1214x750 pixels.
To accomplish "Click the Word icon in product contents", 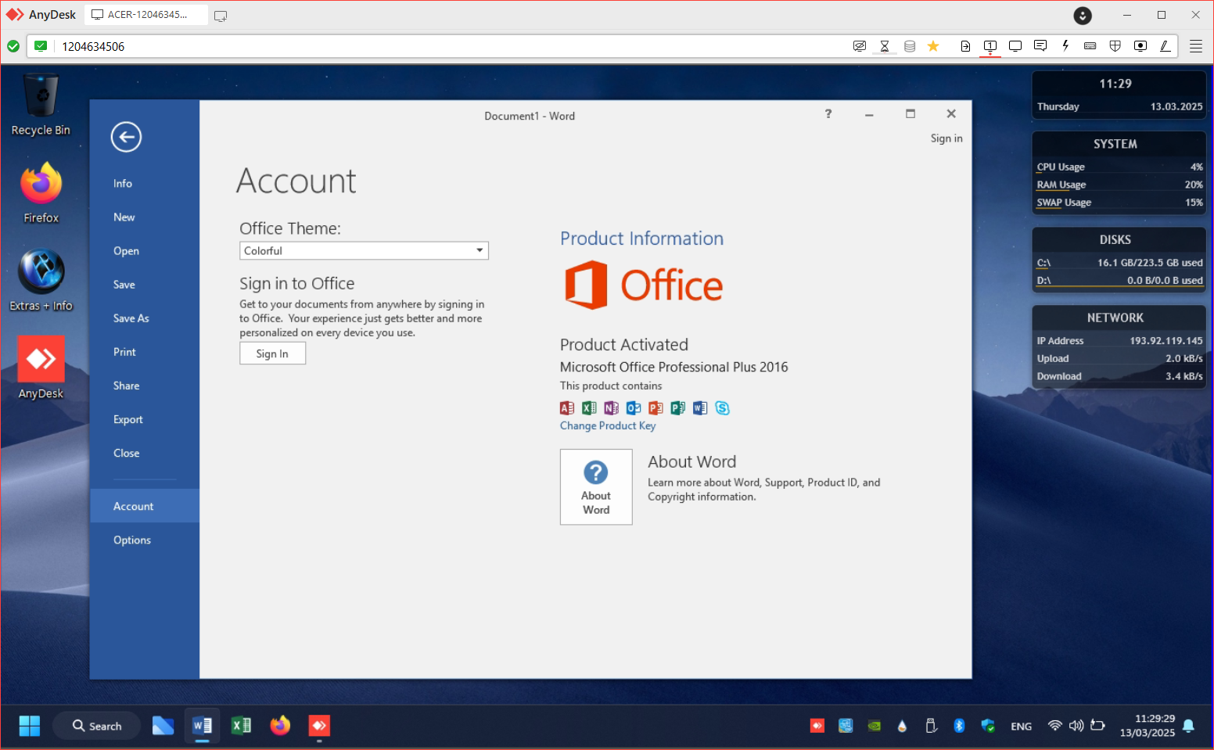I will [x=700, y=407].
